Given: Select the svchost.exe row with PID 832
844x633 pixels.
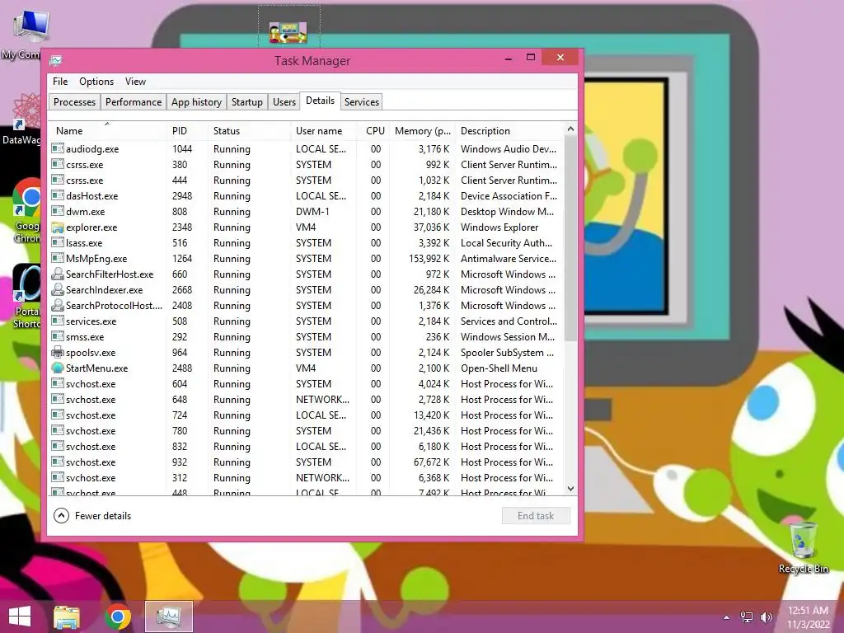Looking at the screenshot, I should pos(305,446).
